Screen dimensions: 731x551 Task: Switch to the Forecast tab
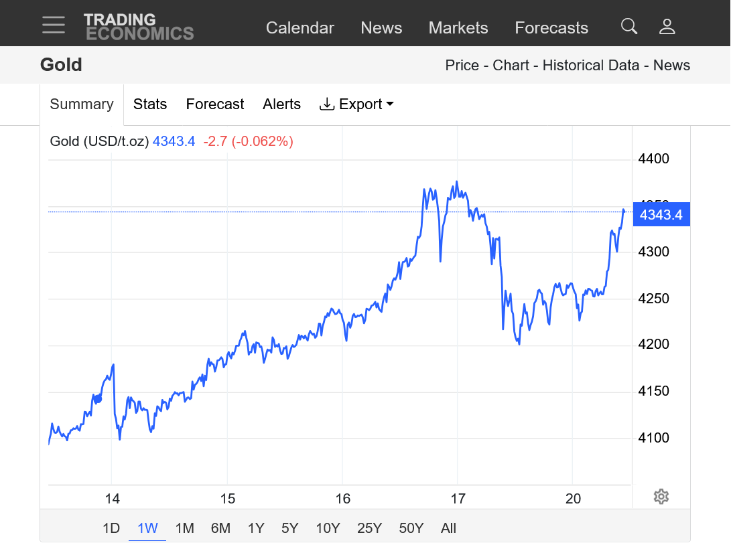coord(215,104)
